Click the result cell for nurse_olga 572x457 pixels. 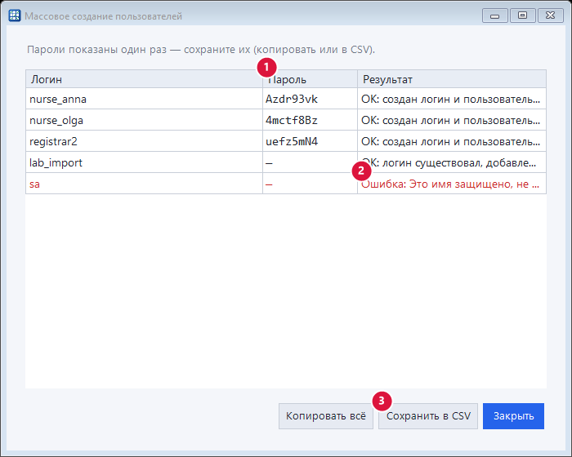click(452, 120)
